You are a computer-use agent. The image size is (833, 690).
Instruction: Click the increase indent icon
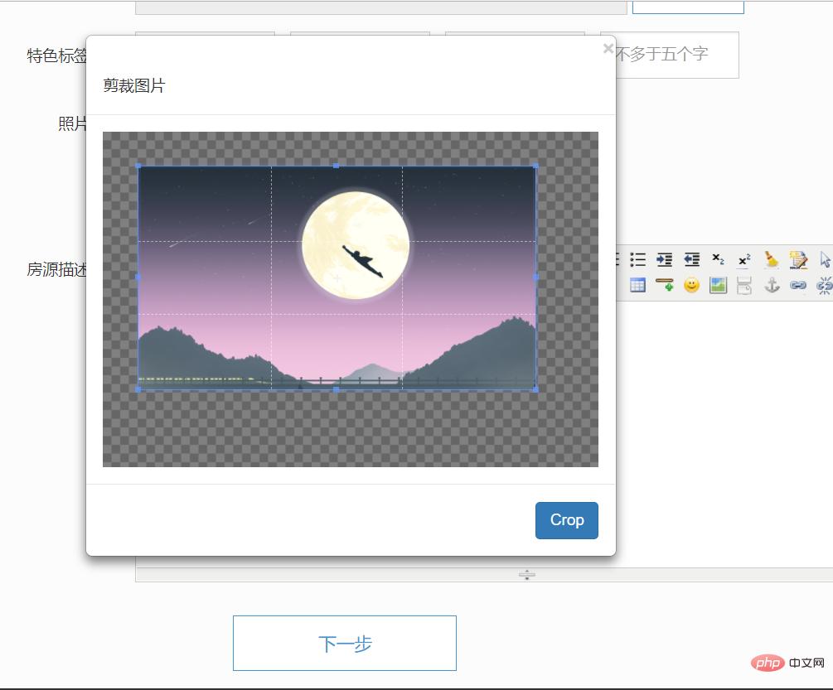point(663,259)
